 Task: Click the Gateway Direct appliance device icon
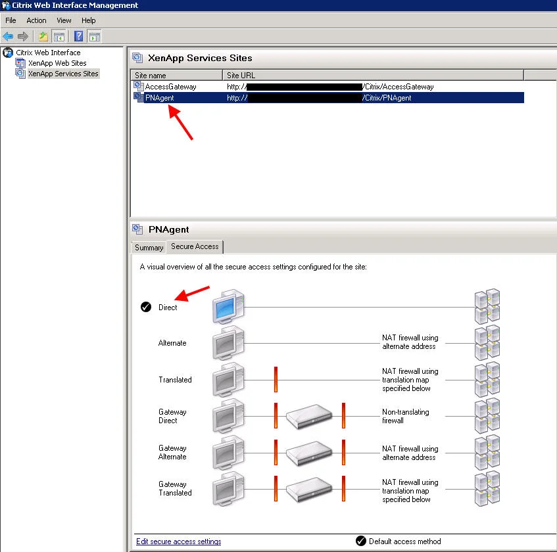point(309,417)
